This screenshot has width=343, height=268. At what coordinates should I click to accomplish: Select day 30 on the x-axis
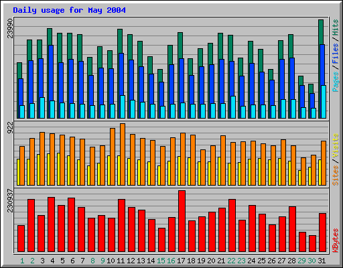pos(312,261)
